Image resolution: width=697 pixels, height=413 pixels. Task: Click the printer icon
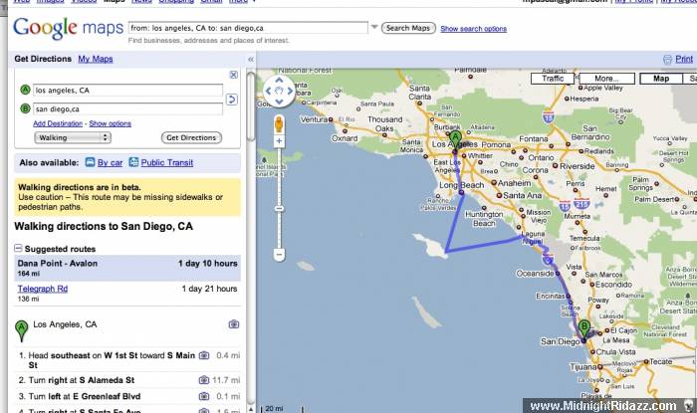[667, 60]
